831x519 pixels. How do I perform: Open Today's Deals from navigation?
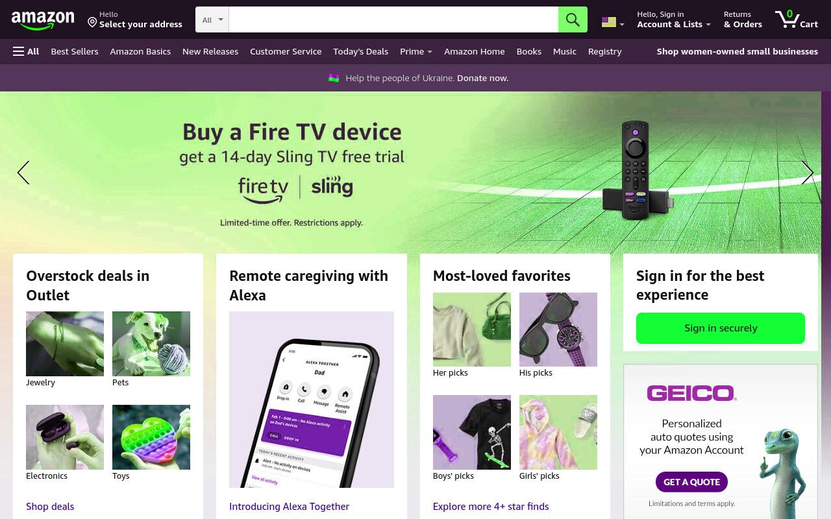[360, 51]
